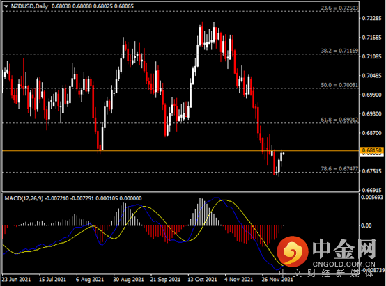Click the latest candlestick near the orange line

pos(284,154)
